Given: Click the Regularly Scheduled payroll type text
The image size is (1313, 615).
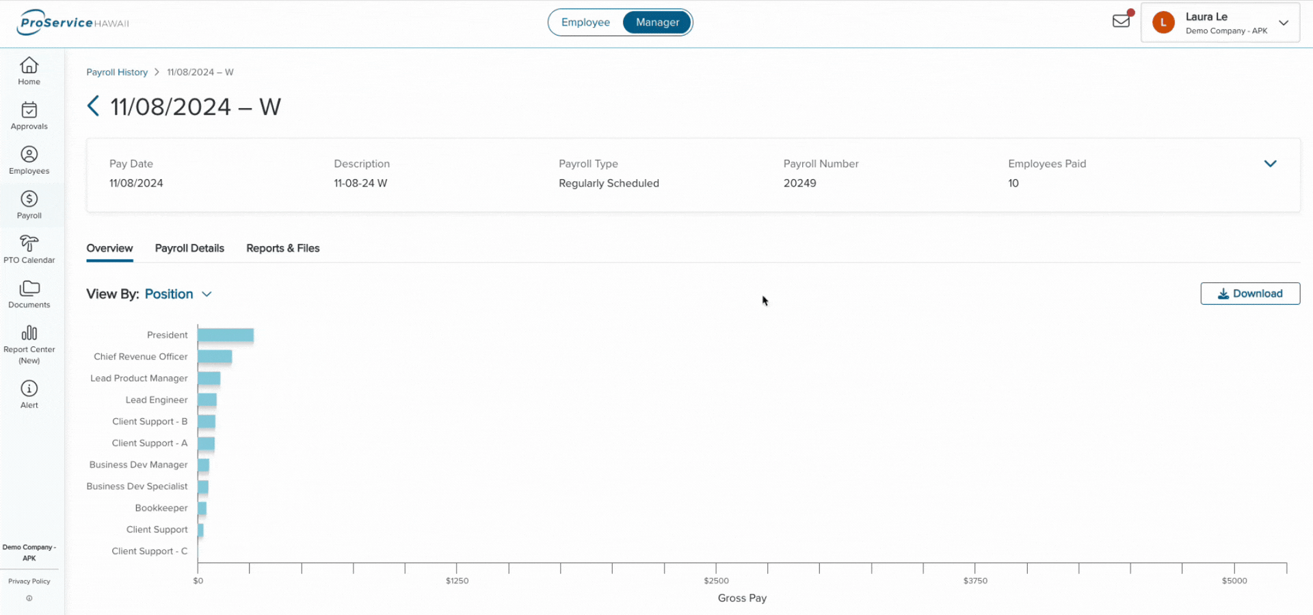Looking at the screenshot, I should click(x=609, y=183).
